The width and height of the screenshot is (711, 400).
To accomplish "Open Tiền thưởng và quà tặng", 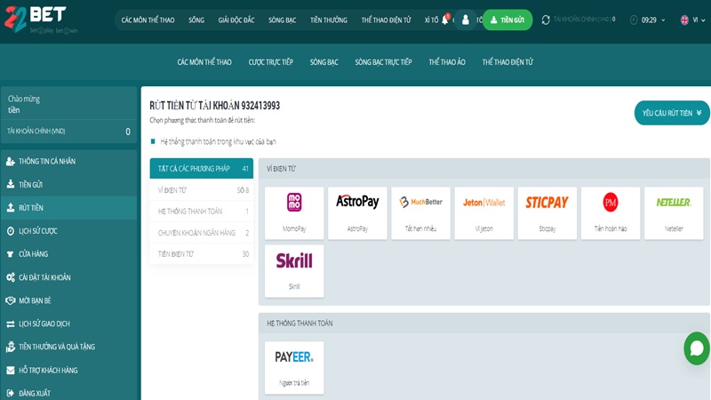I will 68,347.
